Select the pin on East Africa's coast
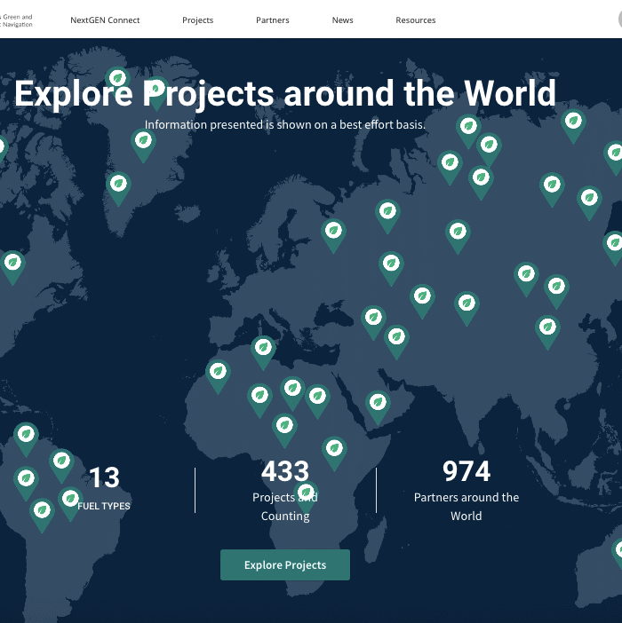 333,449
